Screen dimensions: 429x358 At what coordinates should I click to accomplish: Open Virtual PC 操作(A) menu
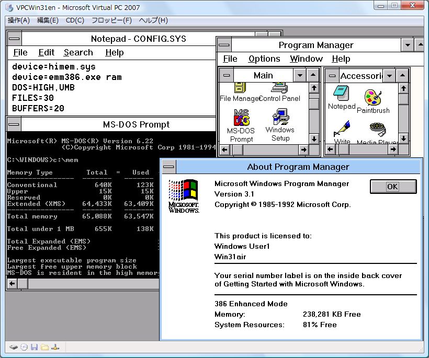pos(19,20)
